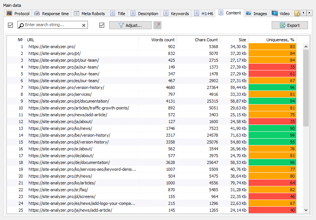Click the green 99 uniqueness cell

[x=272, y=135]
